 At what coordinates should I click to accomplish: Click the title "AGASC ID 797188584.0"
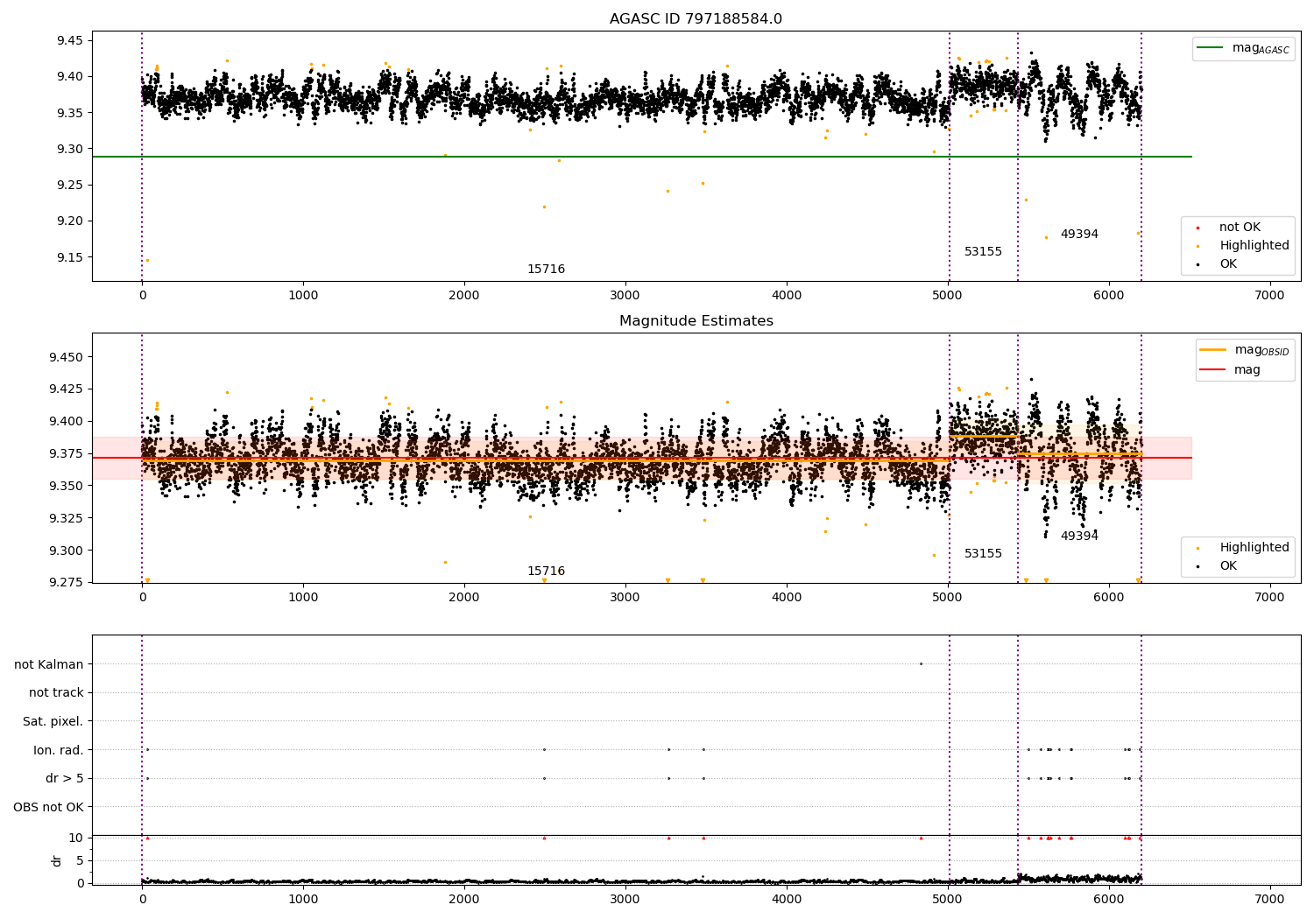(x=696, y=19)
